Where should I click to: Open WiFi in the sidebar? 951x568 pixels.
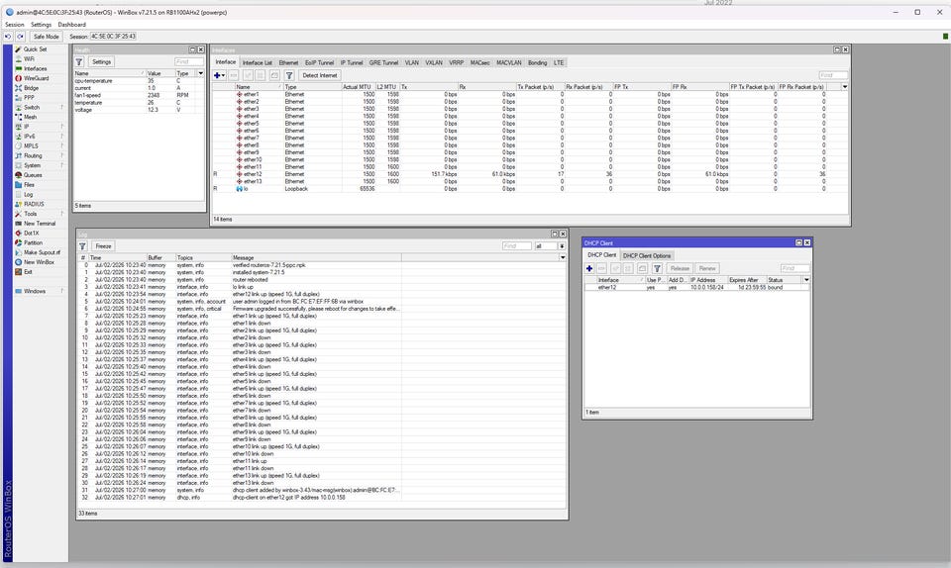tap(29, 58)
